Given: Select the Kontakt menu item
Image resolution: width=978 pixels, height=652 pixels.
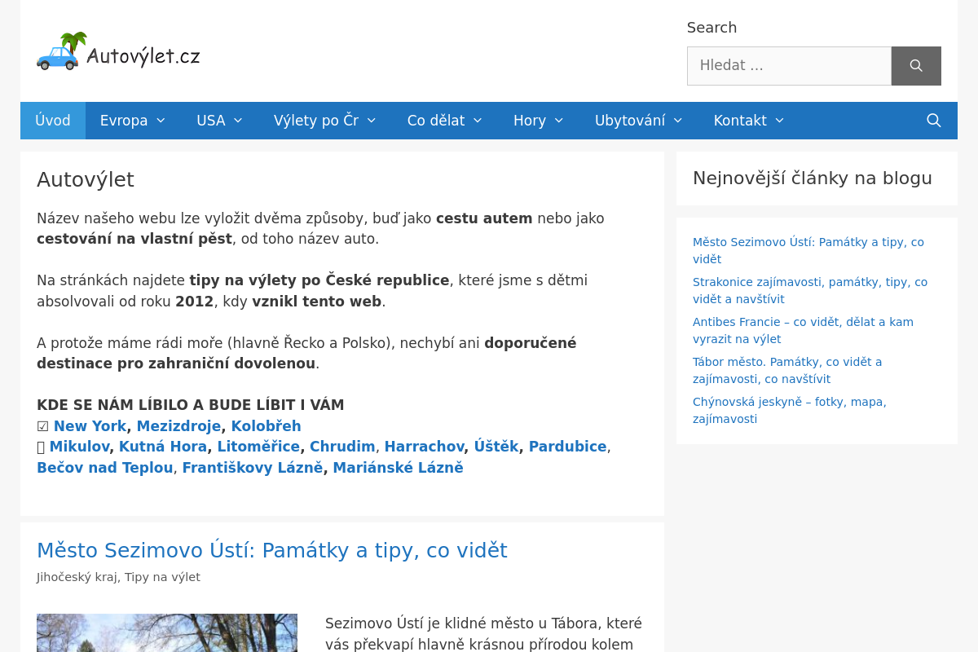Looking at the screenshot, I should [740, 121].
